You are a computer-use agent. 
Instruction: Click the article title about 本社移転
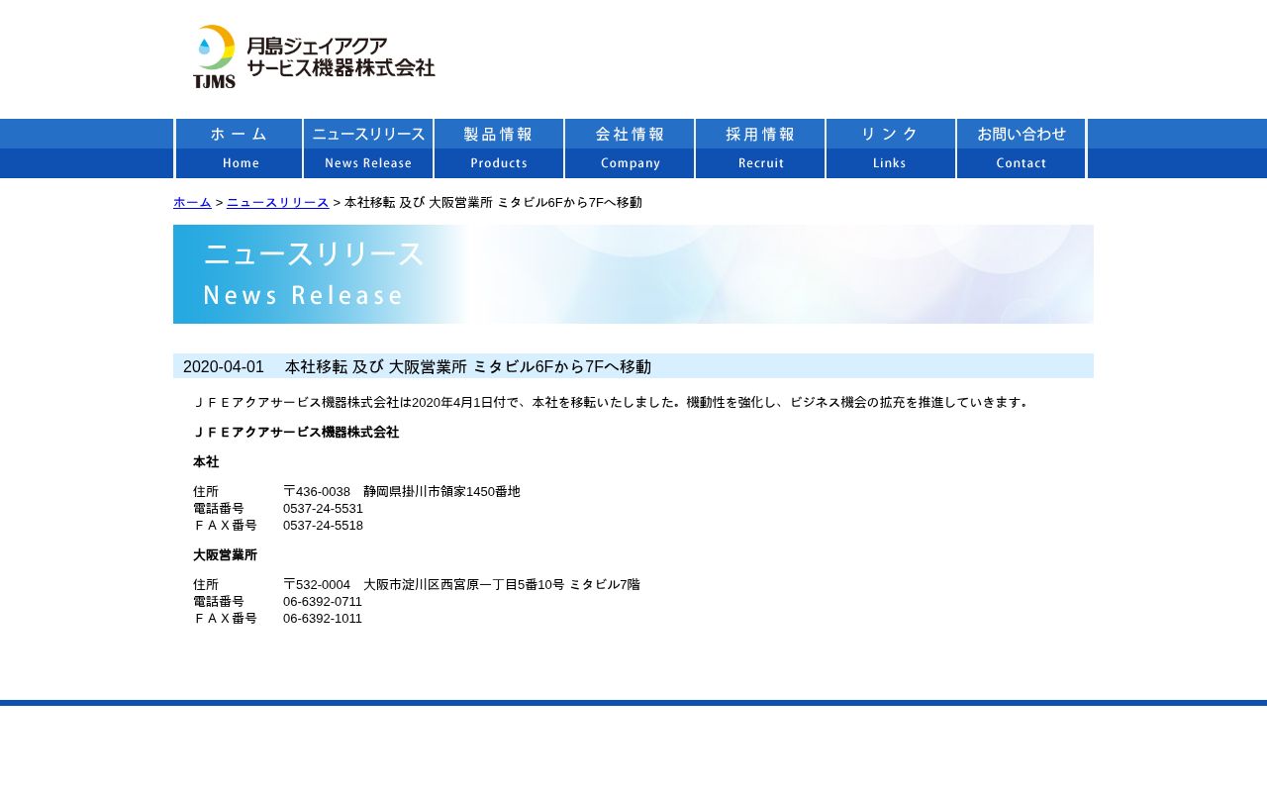[468, 366]
